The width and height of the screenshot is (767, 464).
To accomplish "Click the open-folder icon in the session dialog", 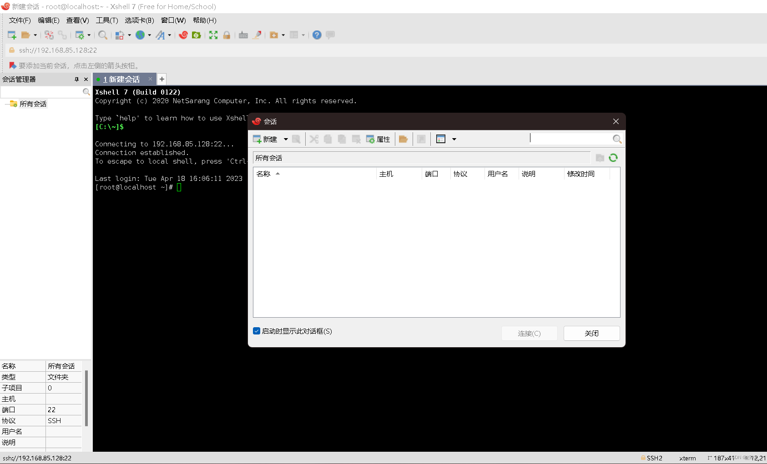I will (x=403, y=139).
